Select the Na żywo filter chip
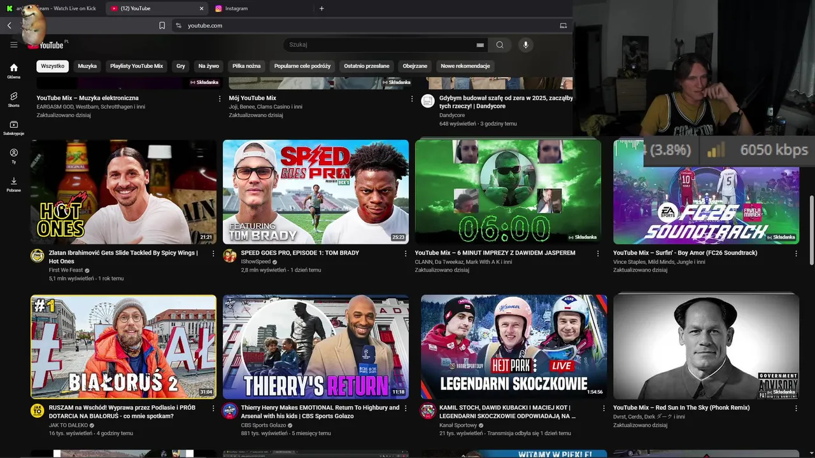This screenshot has height=458, width=815. tap(208, 66)
